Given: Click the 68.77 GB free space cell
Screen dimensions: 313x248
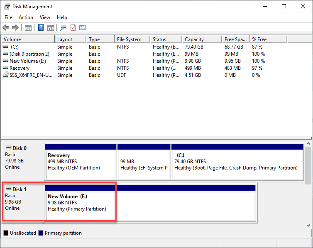Looking at the screenshot, I should 234,47.
